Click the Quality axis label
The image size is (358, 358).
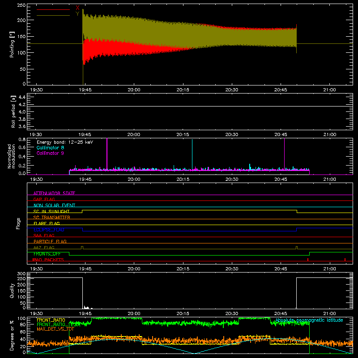pyautogui.click(x=12, y=290)
